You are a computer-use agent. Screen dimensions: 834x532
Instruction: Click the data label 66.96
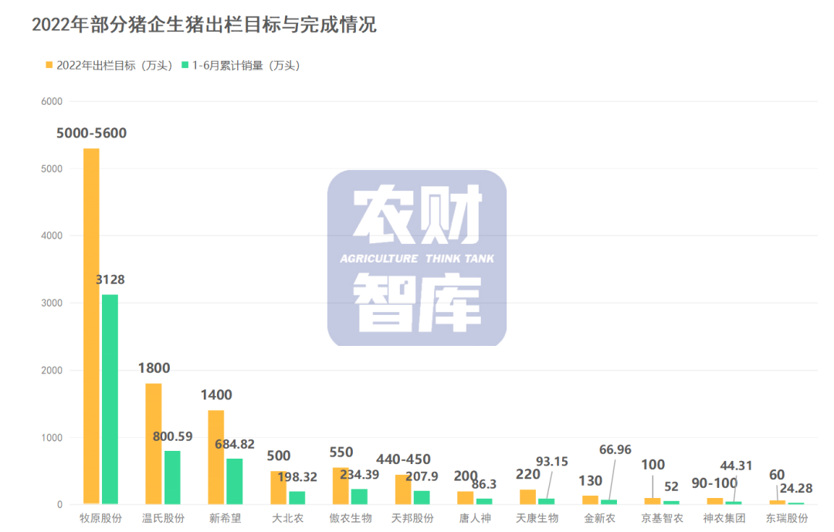615,449
